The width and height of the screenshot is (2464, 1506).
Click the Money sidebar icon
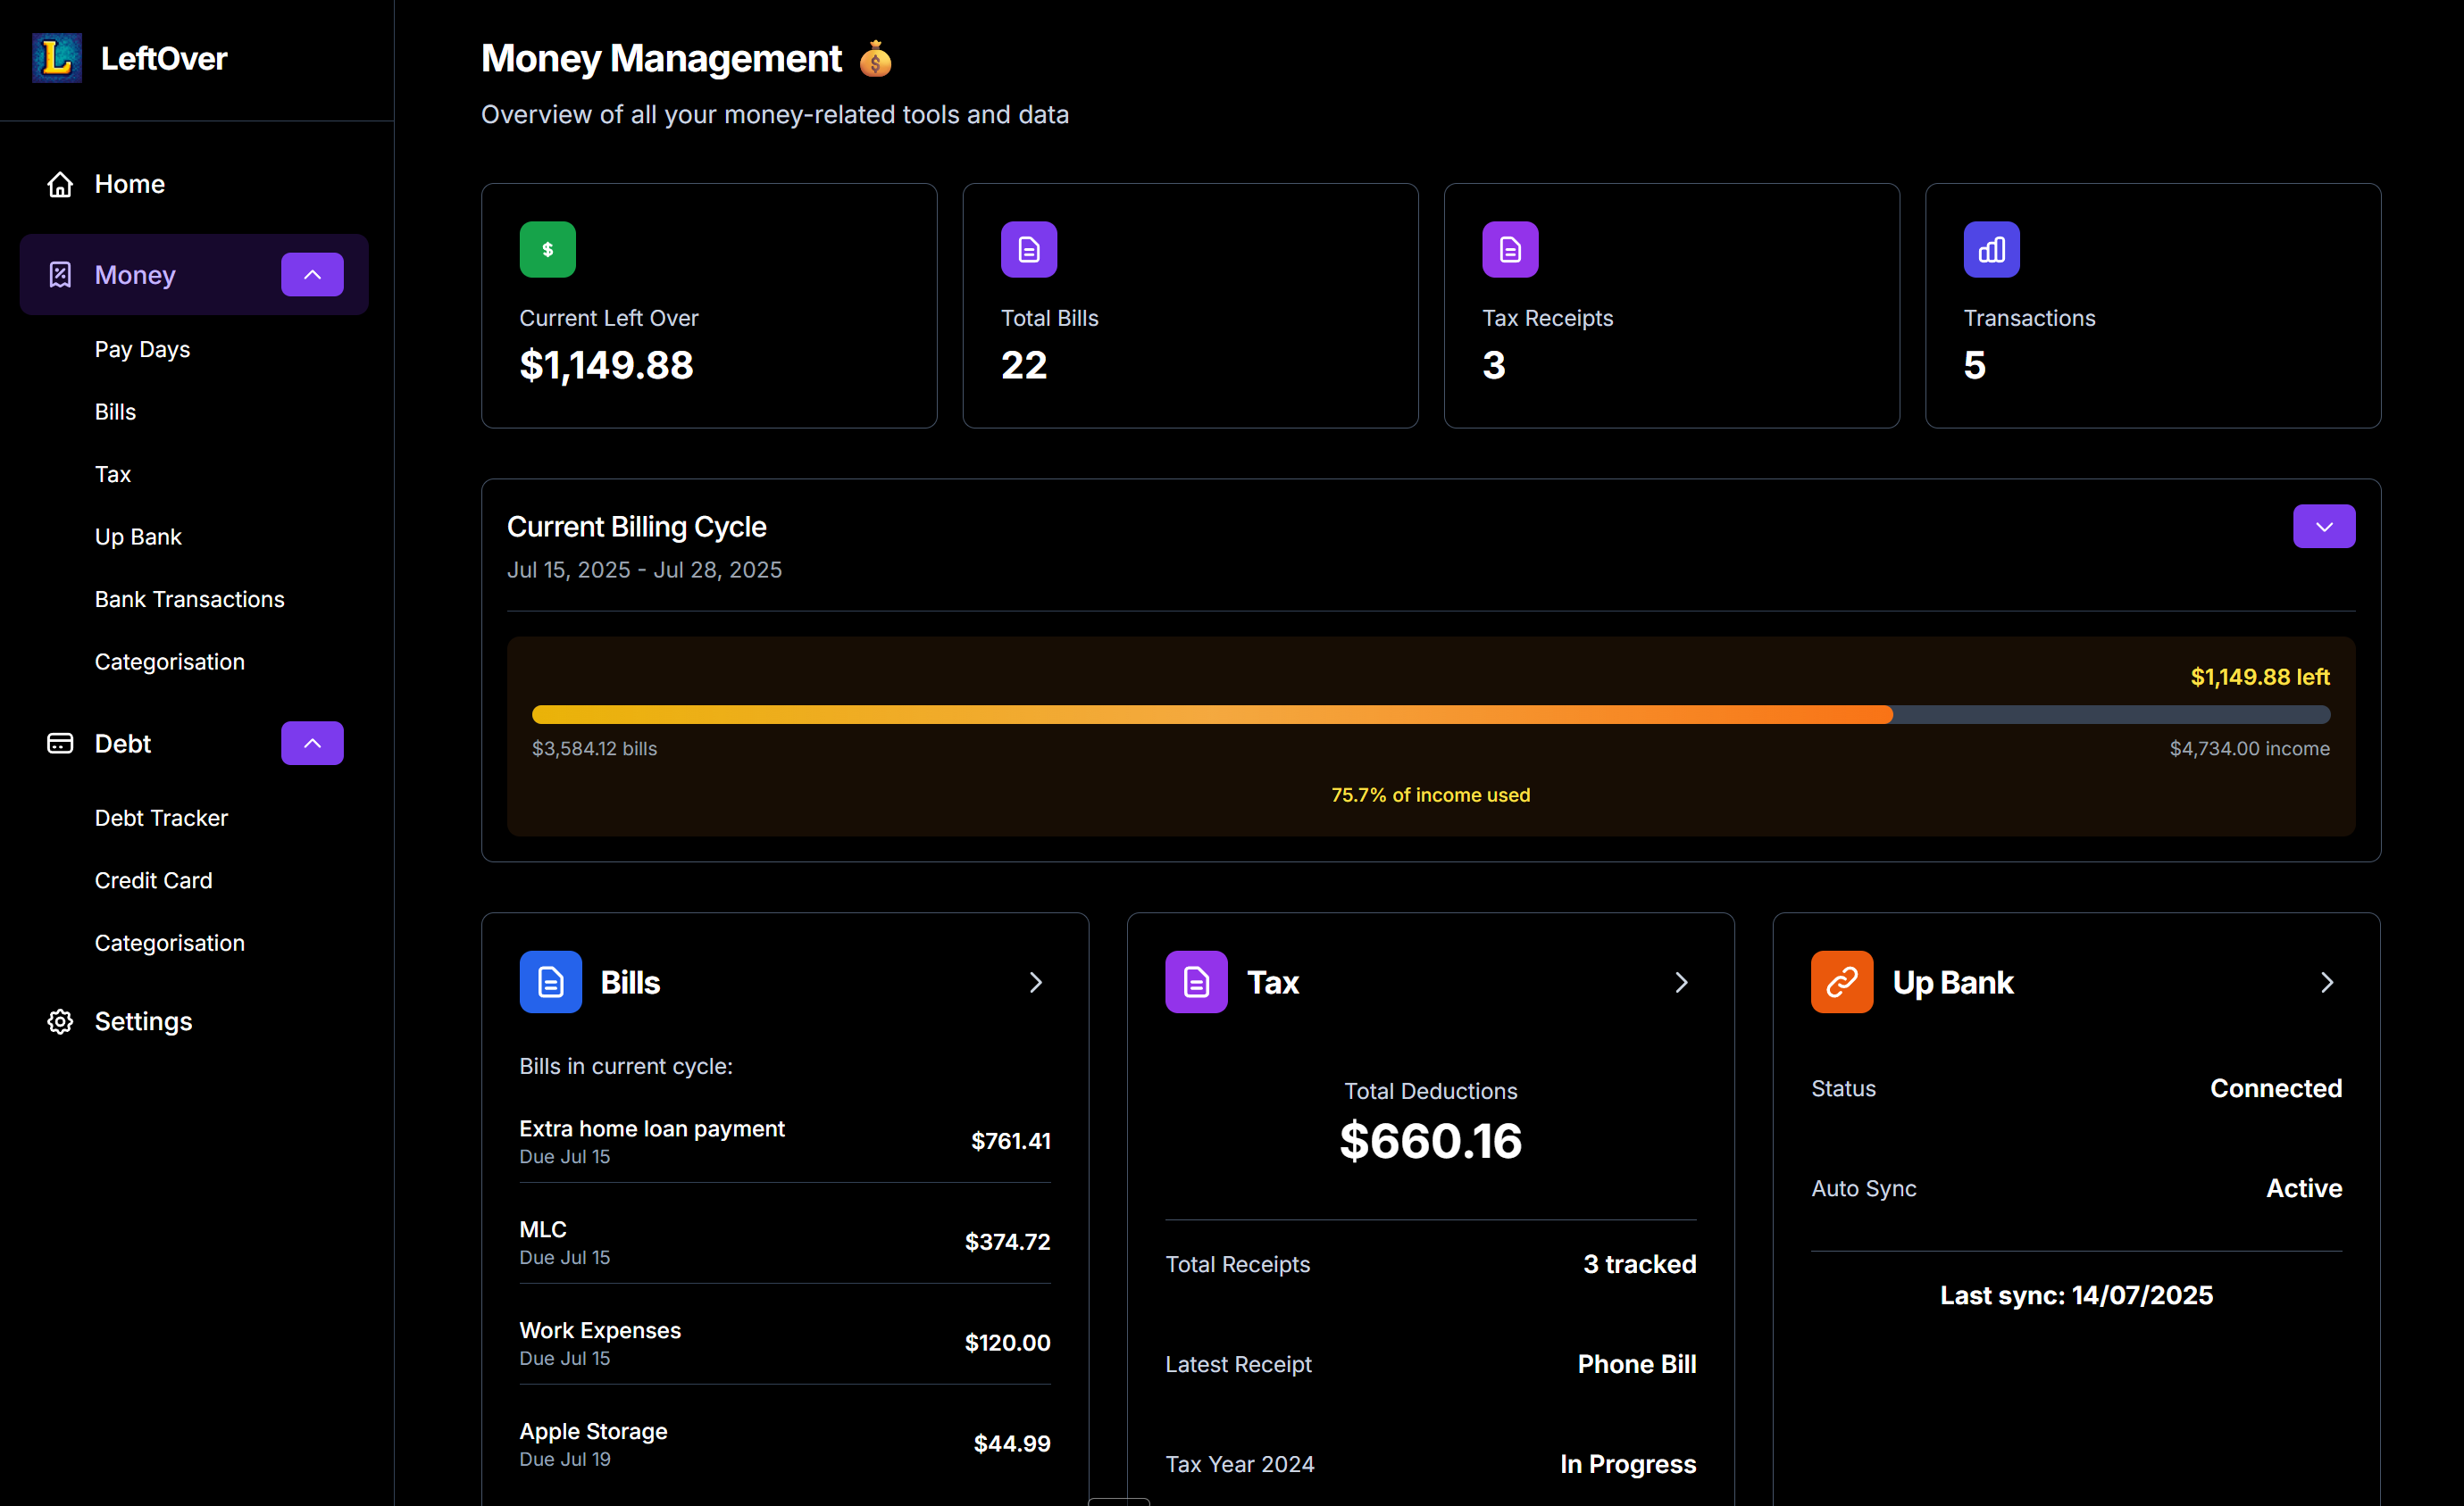tap(60, 274)
